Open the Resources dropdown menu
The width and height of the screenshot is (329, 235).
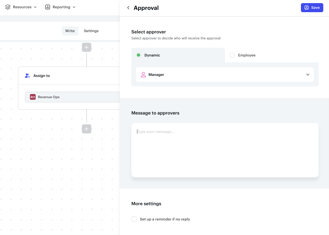[21, 7]
